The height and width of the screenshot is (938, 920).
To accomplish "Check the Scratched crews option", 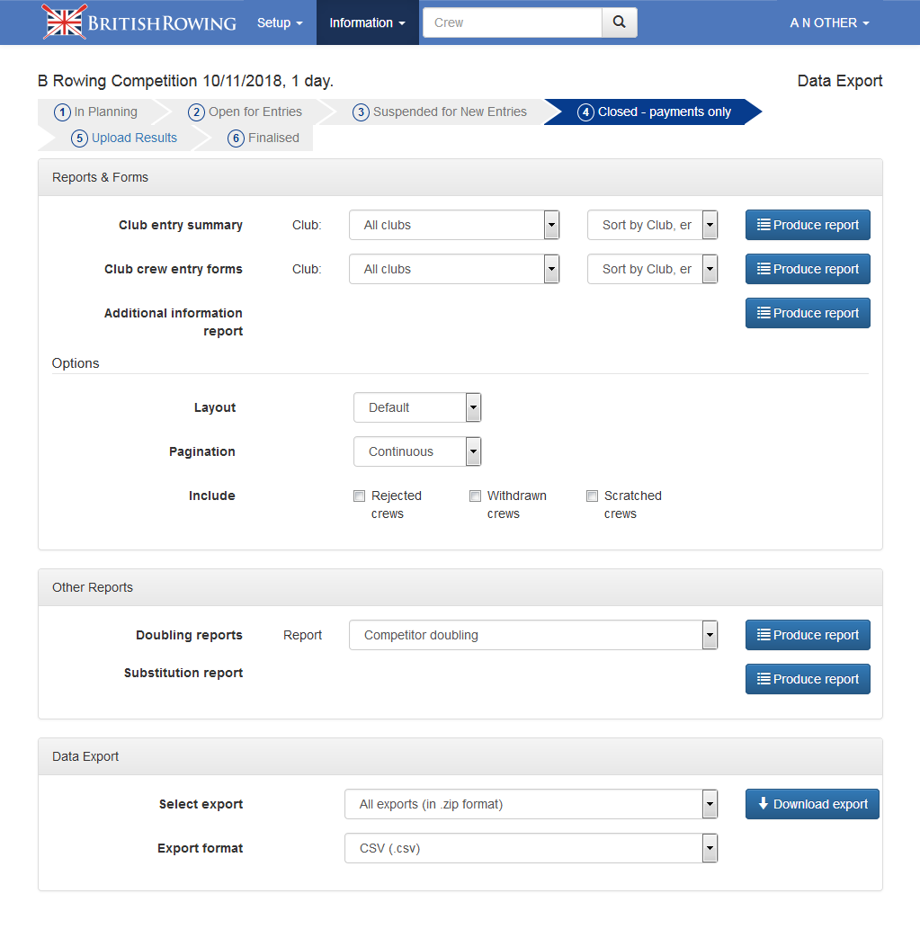I will [592, 496].
